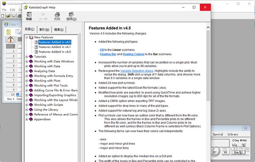Click row 1 header in Data window
This screenshot has height=162, width=255.
coord(11,51)
